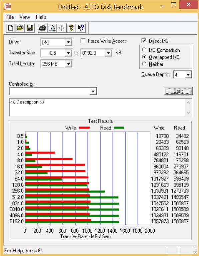This screenshot has width=199, height=256.
Task: Expand the Drive dropdown
Action: [68, 42]
